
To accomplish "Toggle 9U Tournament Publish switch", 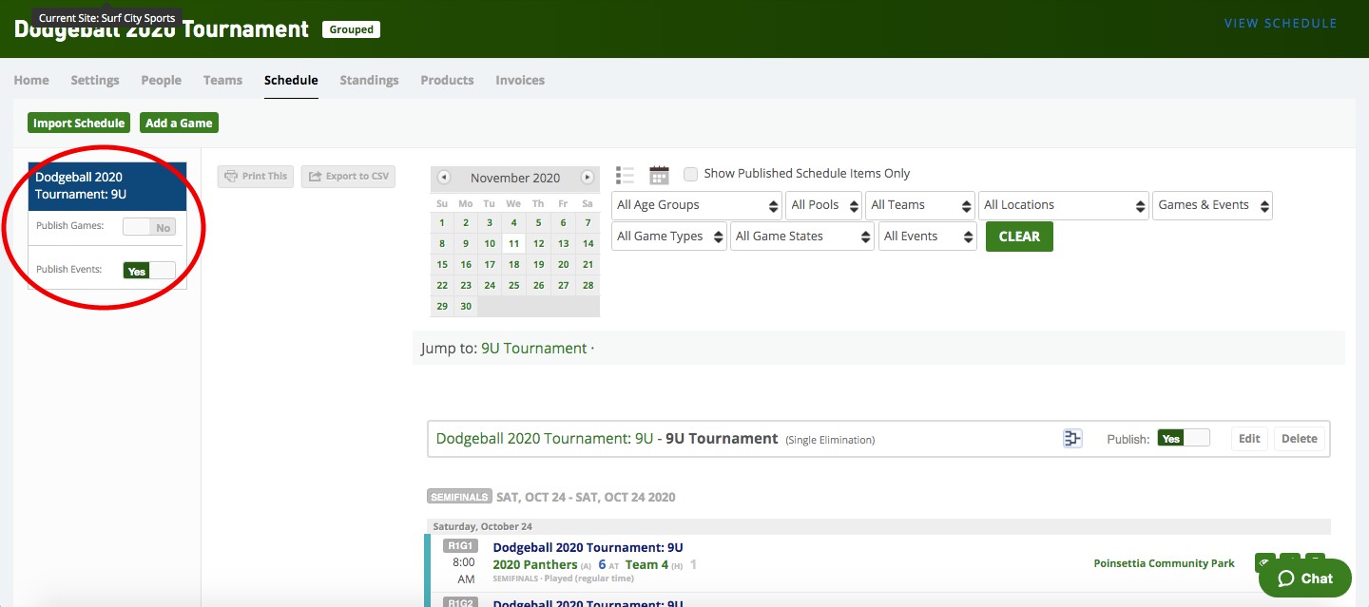I will click(1184, 439).
